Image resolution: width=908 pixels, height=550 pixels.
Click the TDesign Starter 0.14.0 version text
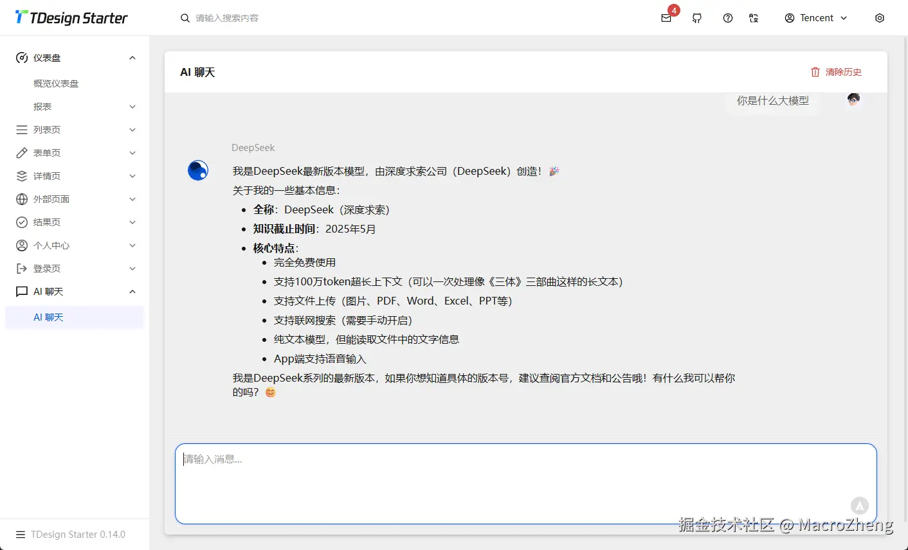coord(78,535)
